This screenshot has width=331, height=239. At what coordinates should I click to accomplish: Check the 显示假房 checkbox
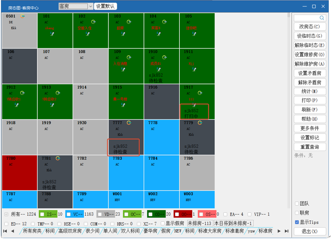tap(163, 223)
